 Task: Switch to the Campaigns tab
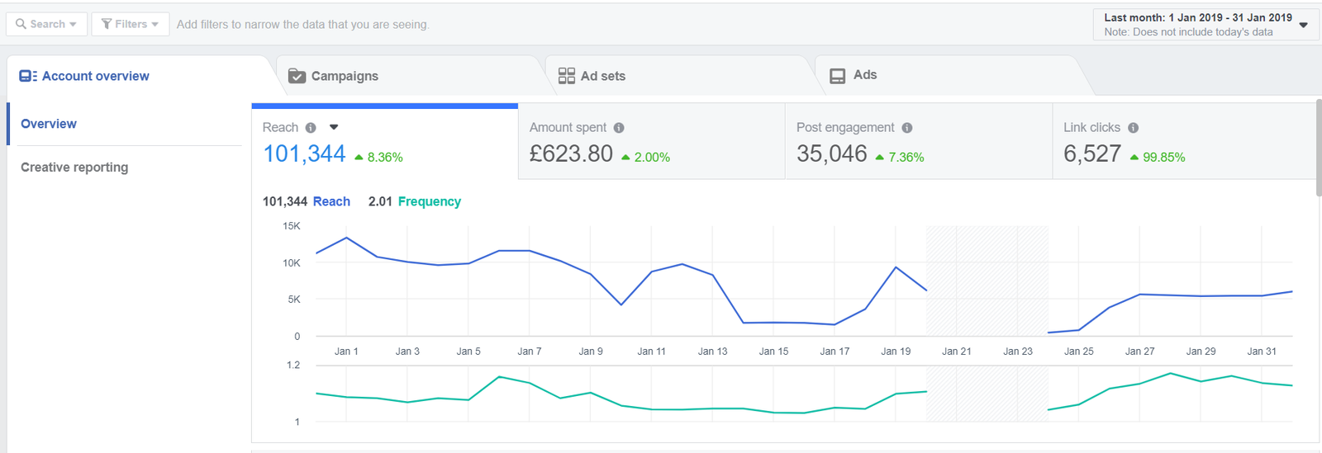click(345, 76)
